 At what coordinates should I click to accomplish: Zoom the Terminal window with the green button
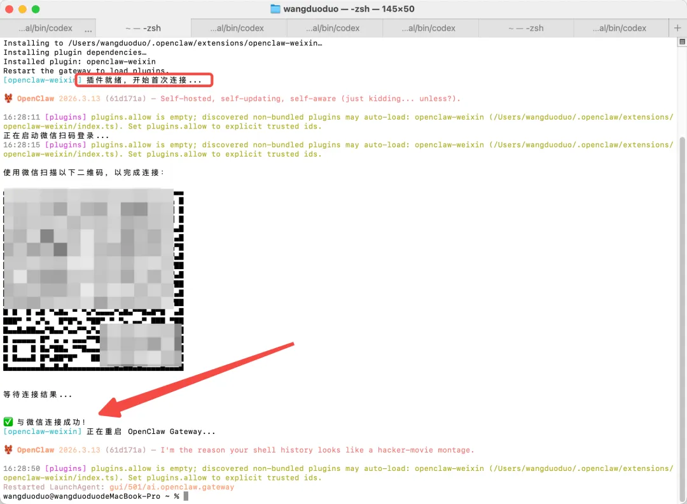click(x=36, y=9)
